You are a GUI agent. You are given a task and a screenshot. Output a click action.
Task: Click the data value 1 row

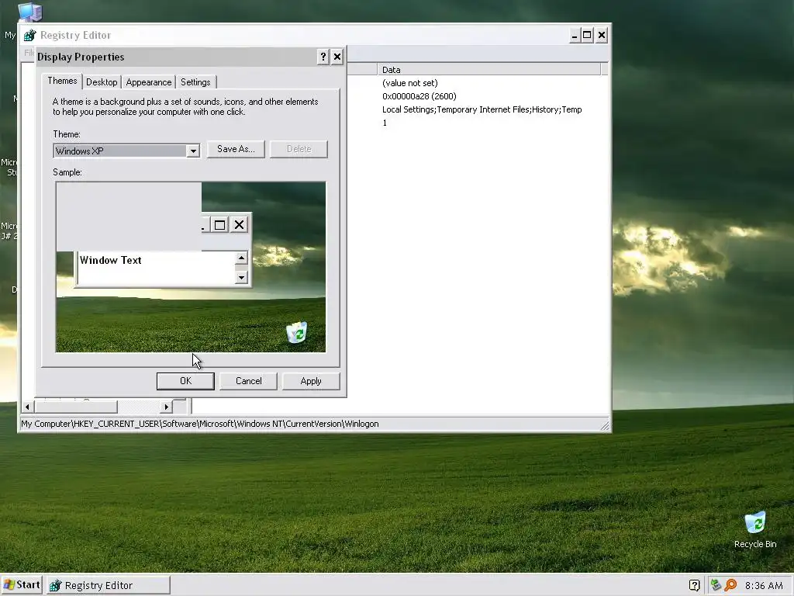click(385, 123)
